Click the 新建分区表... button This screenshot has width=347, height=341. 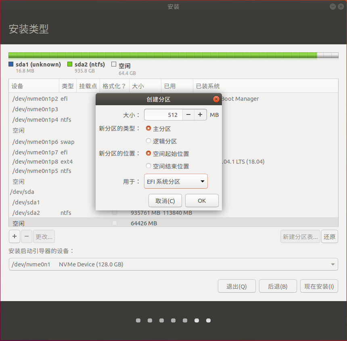point(300,237)
